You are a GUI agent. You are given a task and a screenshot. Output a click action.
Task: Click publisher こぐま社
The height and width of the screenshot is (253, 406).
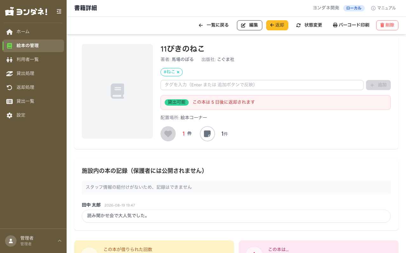point(226,59)
